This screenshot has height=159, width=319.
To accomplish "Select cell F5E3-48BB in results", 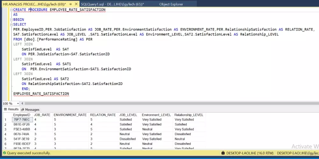I will click(22, 129).
